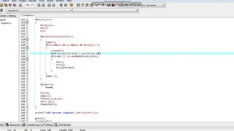This screenshot has width=234, height=131.
Task: Click the Redo toolbar icon
Action: click(x=32, y=5)
